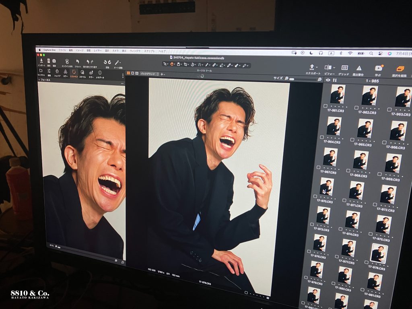Screen dimensions: 412x309
Task: Collapse the Focus (フォーカス) panel section
Action: [39, 80]
